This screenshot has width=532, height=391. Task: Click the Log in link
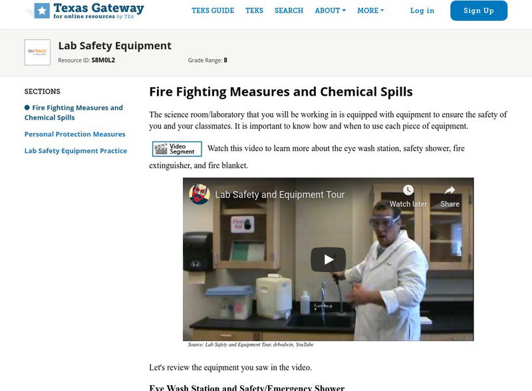click(x=422, y=11)
